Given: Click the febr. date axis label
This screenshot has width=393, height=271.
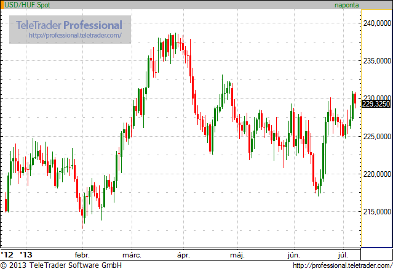Looking at the screenshot, I should [82, 255].
